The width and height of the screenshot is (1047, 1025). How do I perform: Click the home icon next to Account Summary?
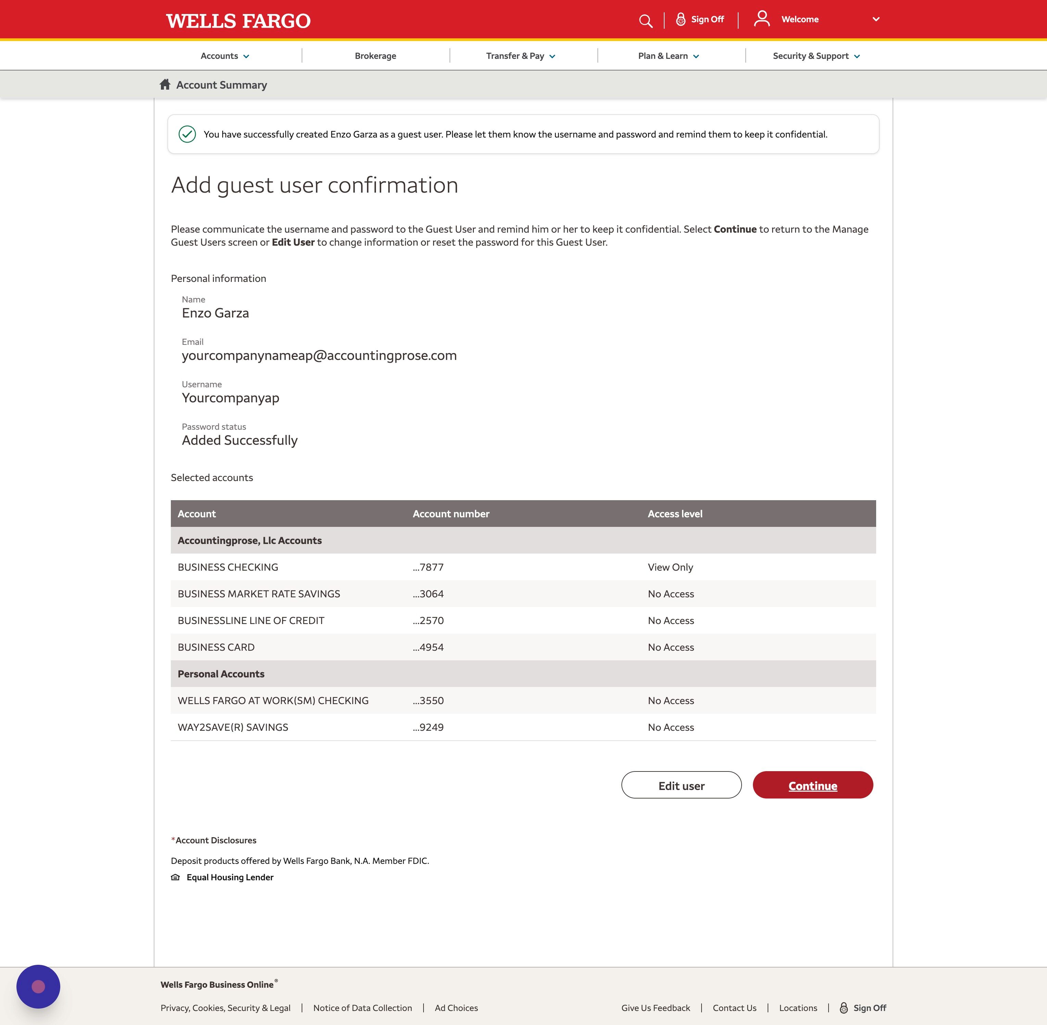point(164,85)
